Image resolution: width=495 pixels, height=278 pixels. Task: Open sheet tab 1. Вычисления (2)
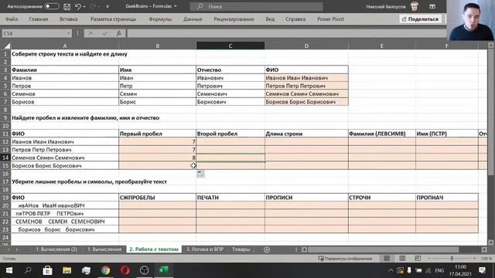[x=56, y=249]
